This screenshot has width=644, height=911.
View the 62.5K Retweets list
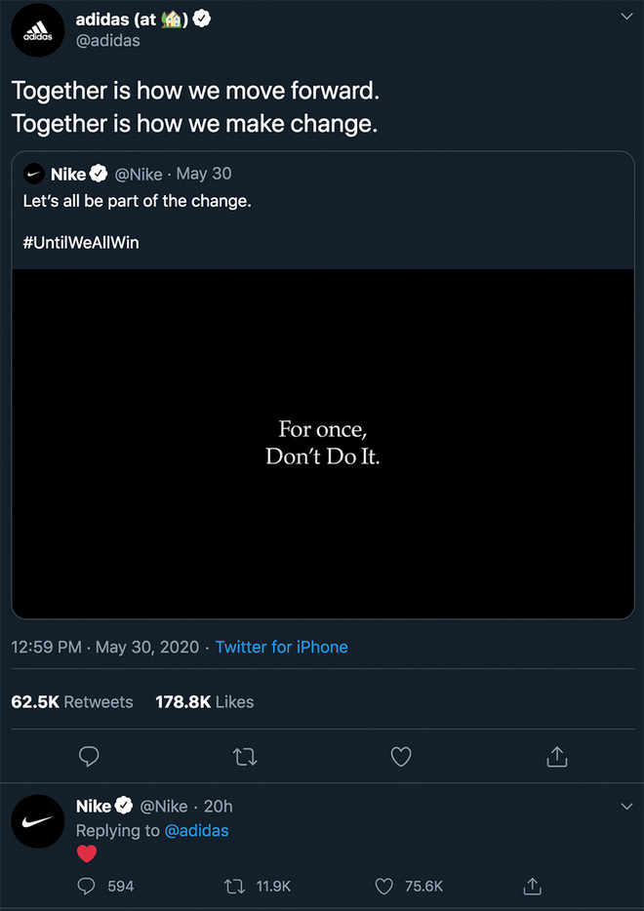[x=72, y=702]
